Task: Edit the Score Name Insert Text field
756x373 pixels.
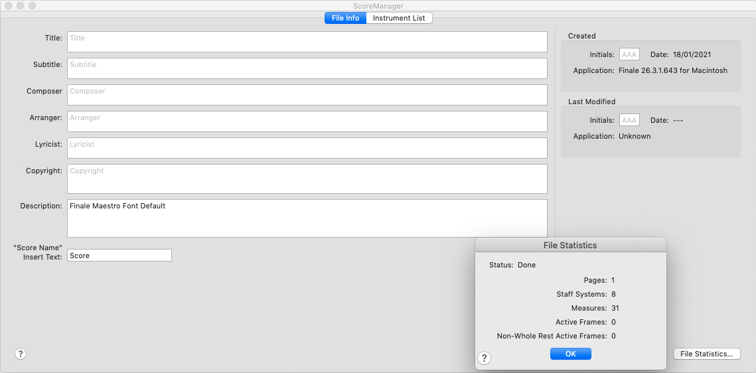Action: point(119,256)
